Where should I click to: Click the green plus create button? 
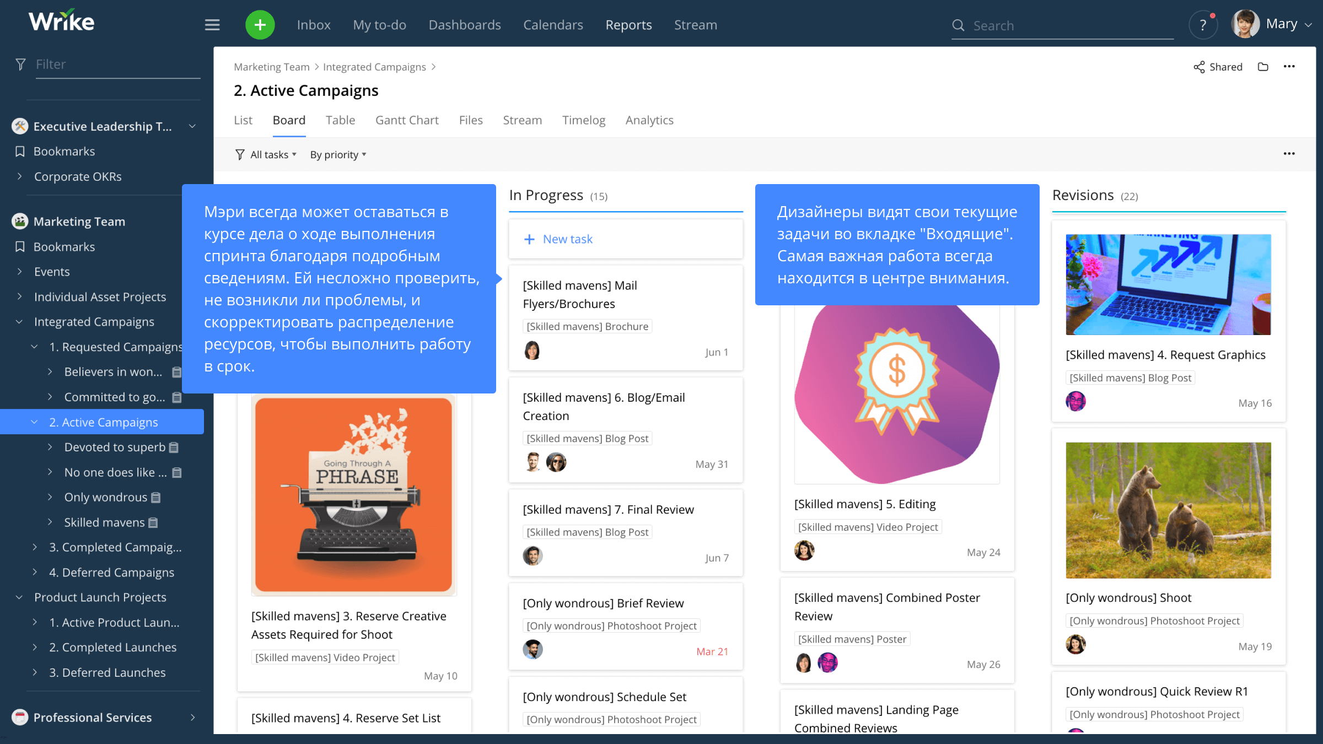(260, 25)
